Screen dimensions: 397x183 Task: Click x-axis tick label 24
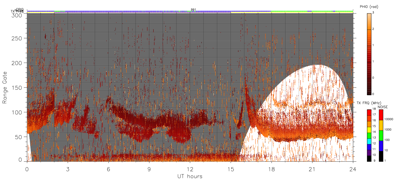click(x=353, y=169)
